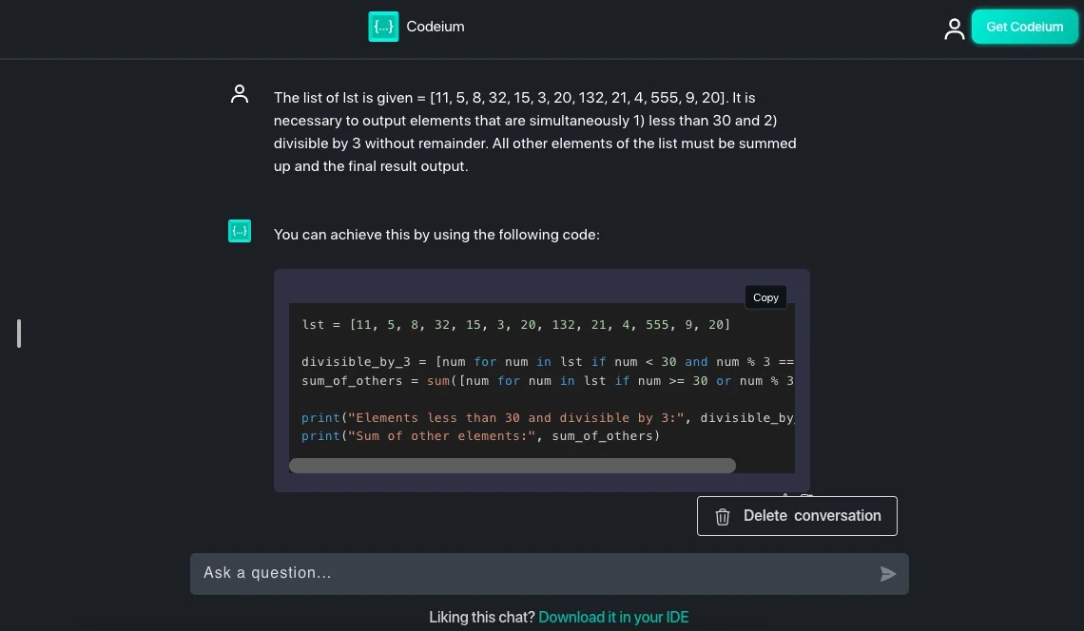Click the Codeium assistant avatar beside the reply

pos(240,231)
